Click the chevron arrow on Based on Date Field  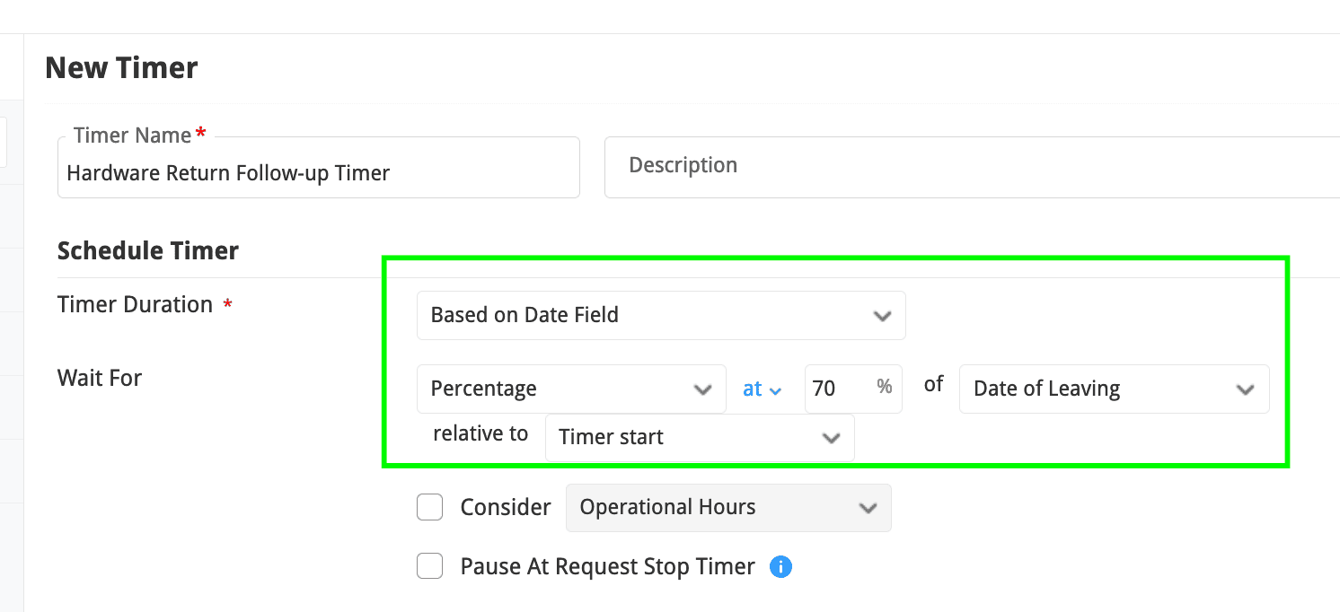click(x=882, y=316)
